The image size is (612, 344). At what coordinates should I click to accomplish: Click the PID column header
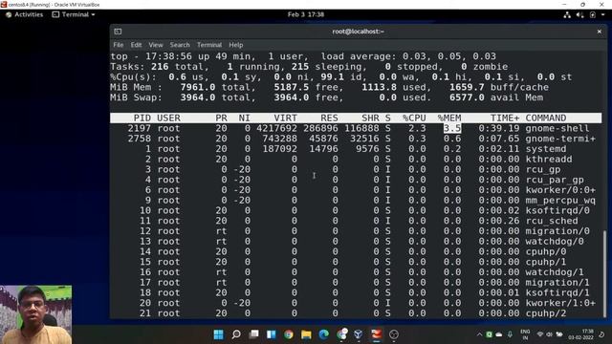142,118
